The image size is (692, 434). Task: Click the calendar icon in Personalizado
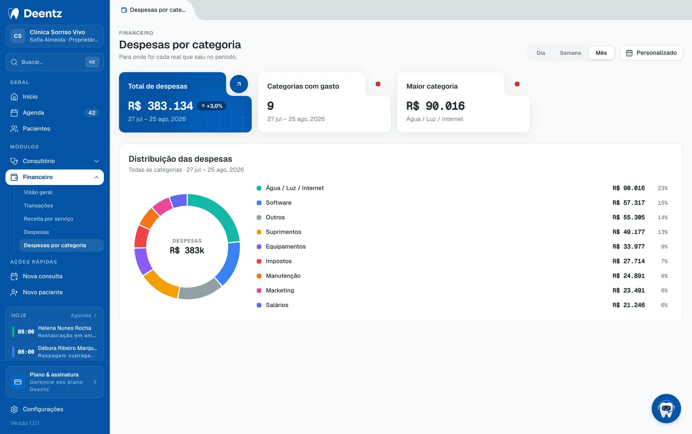(x=629, y=53)
